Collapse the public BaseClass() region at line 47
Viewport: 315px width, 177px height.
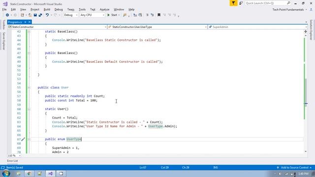[x=29, y=53]
